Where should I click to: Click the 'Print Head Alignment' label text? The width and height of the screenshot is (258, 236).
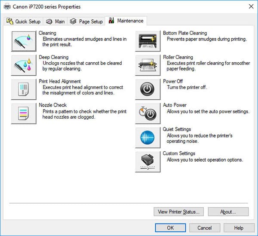point(60,81)
